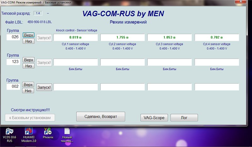Click Типовой разряд value 1.4
The height and width of the screenshot is (147, 252).
point(38,13)
